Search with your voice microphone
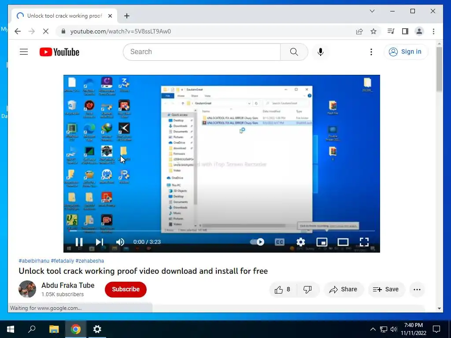This screenshot has width=451, height=338. click(x=321, y=52)
